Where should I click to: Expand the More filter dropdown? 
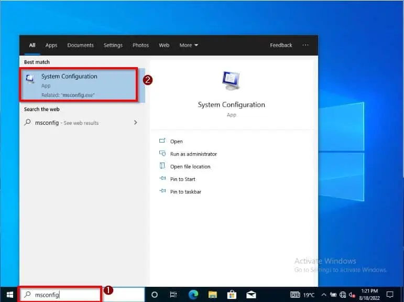(189, 45)
